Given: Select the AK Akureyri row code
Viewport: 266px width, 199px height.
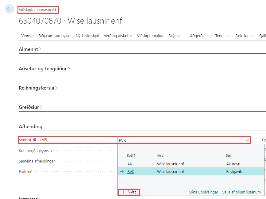Looking at the screenshot, I should (130, 164).
